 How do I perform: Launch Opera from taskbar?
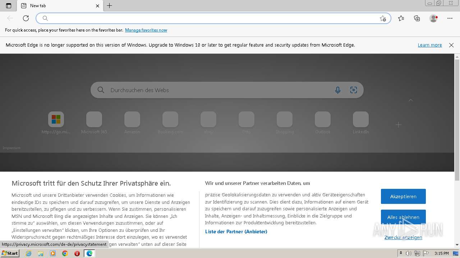[x=77, y=253]
